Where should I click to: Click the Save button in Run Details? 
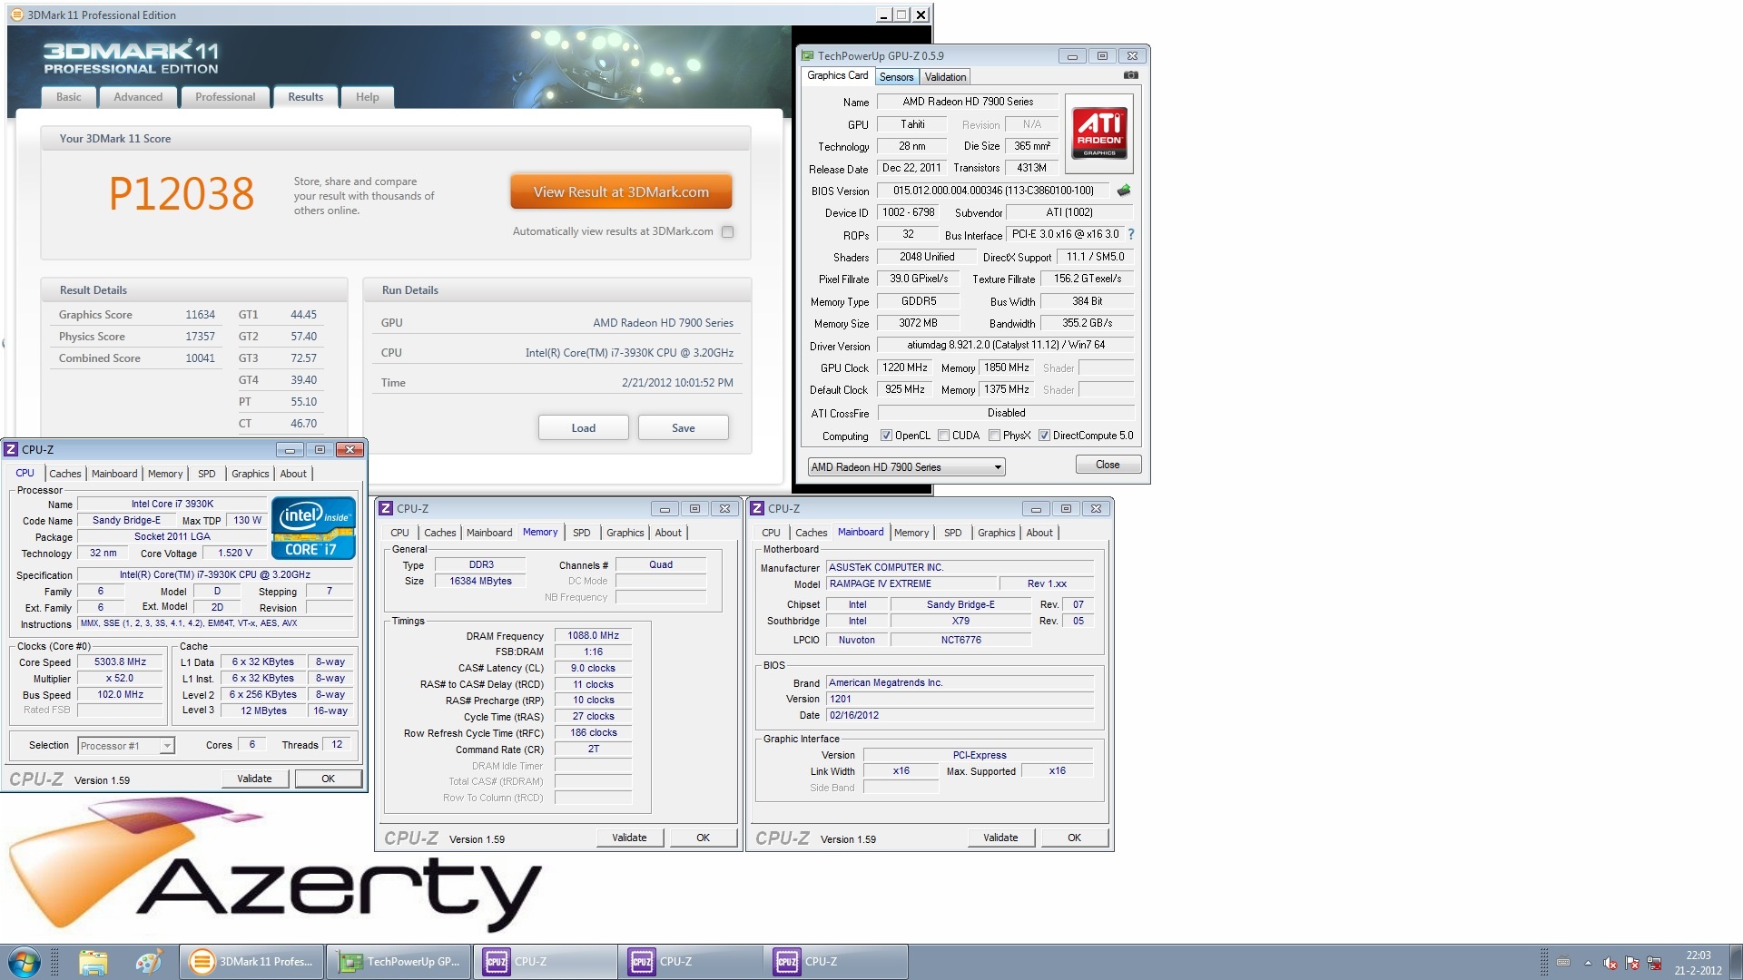tap(683, 428)
